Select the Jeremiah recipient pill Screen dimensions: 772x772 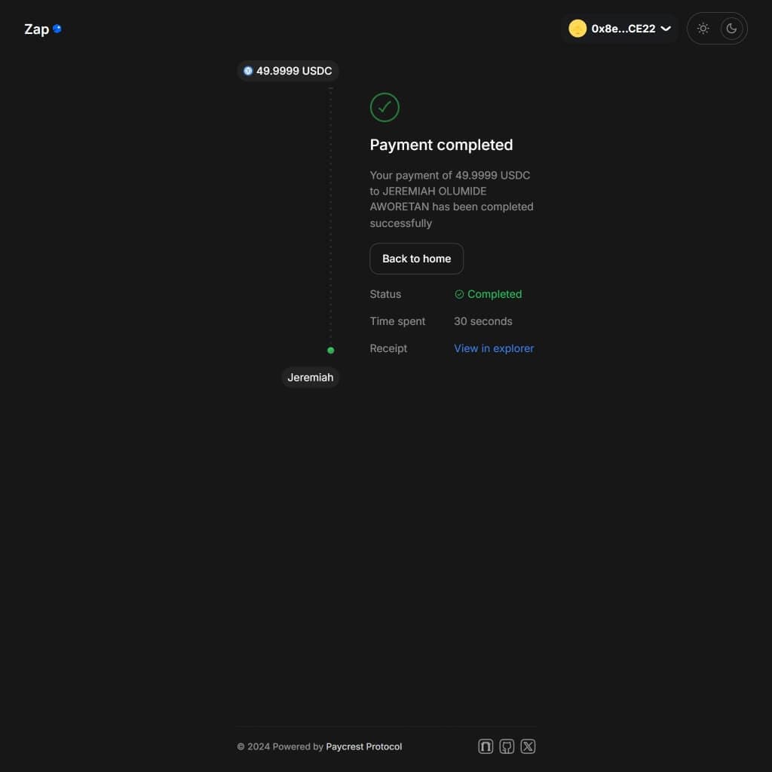click(311, 377)
